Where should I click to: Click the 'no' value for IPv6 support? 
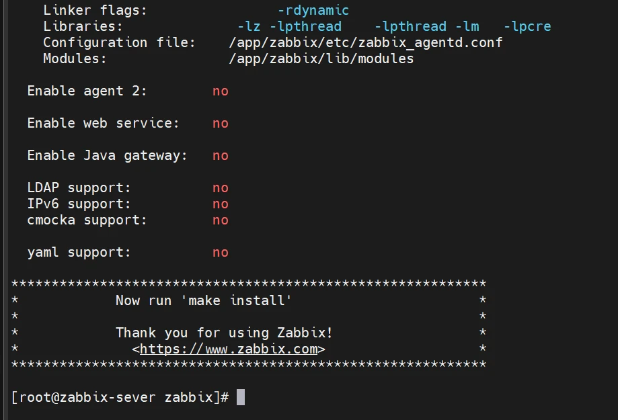[x=221, y=204]
